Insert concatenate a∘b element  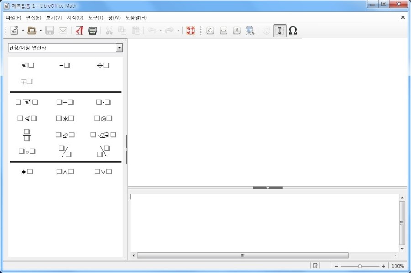tap(27, 152)
